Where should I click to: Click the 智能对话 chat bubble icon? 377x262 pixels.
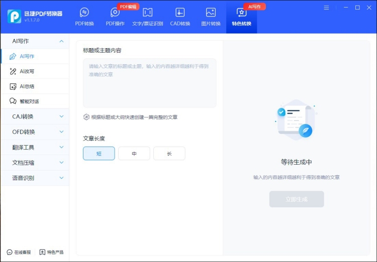13,101
